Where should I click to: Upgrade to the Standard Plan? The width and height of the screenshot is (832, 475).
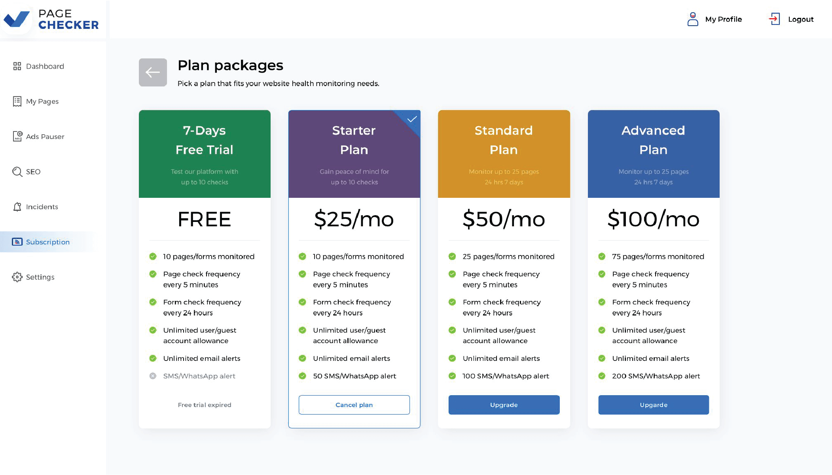504,405
